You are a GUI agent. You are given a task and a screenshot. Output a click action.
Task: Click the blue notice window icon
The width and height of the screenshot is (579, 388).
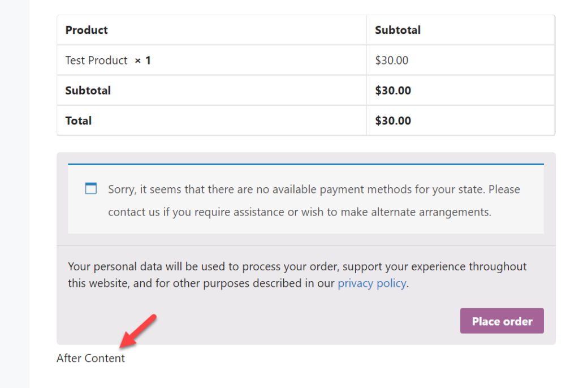pos(91,188)
